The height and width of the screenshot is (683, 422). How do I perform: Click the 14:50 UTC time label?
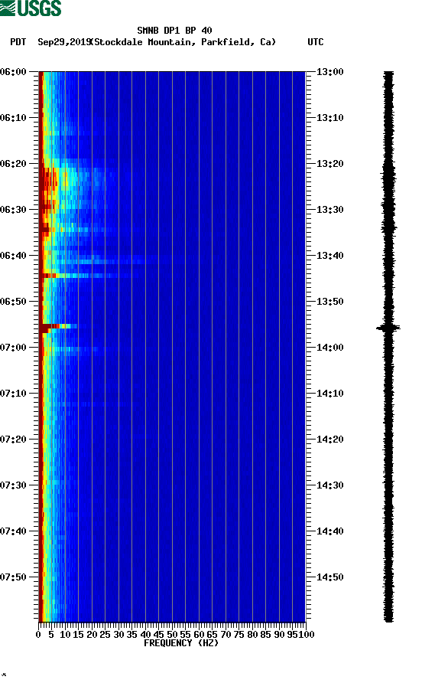coord(329,577)
